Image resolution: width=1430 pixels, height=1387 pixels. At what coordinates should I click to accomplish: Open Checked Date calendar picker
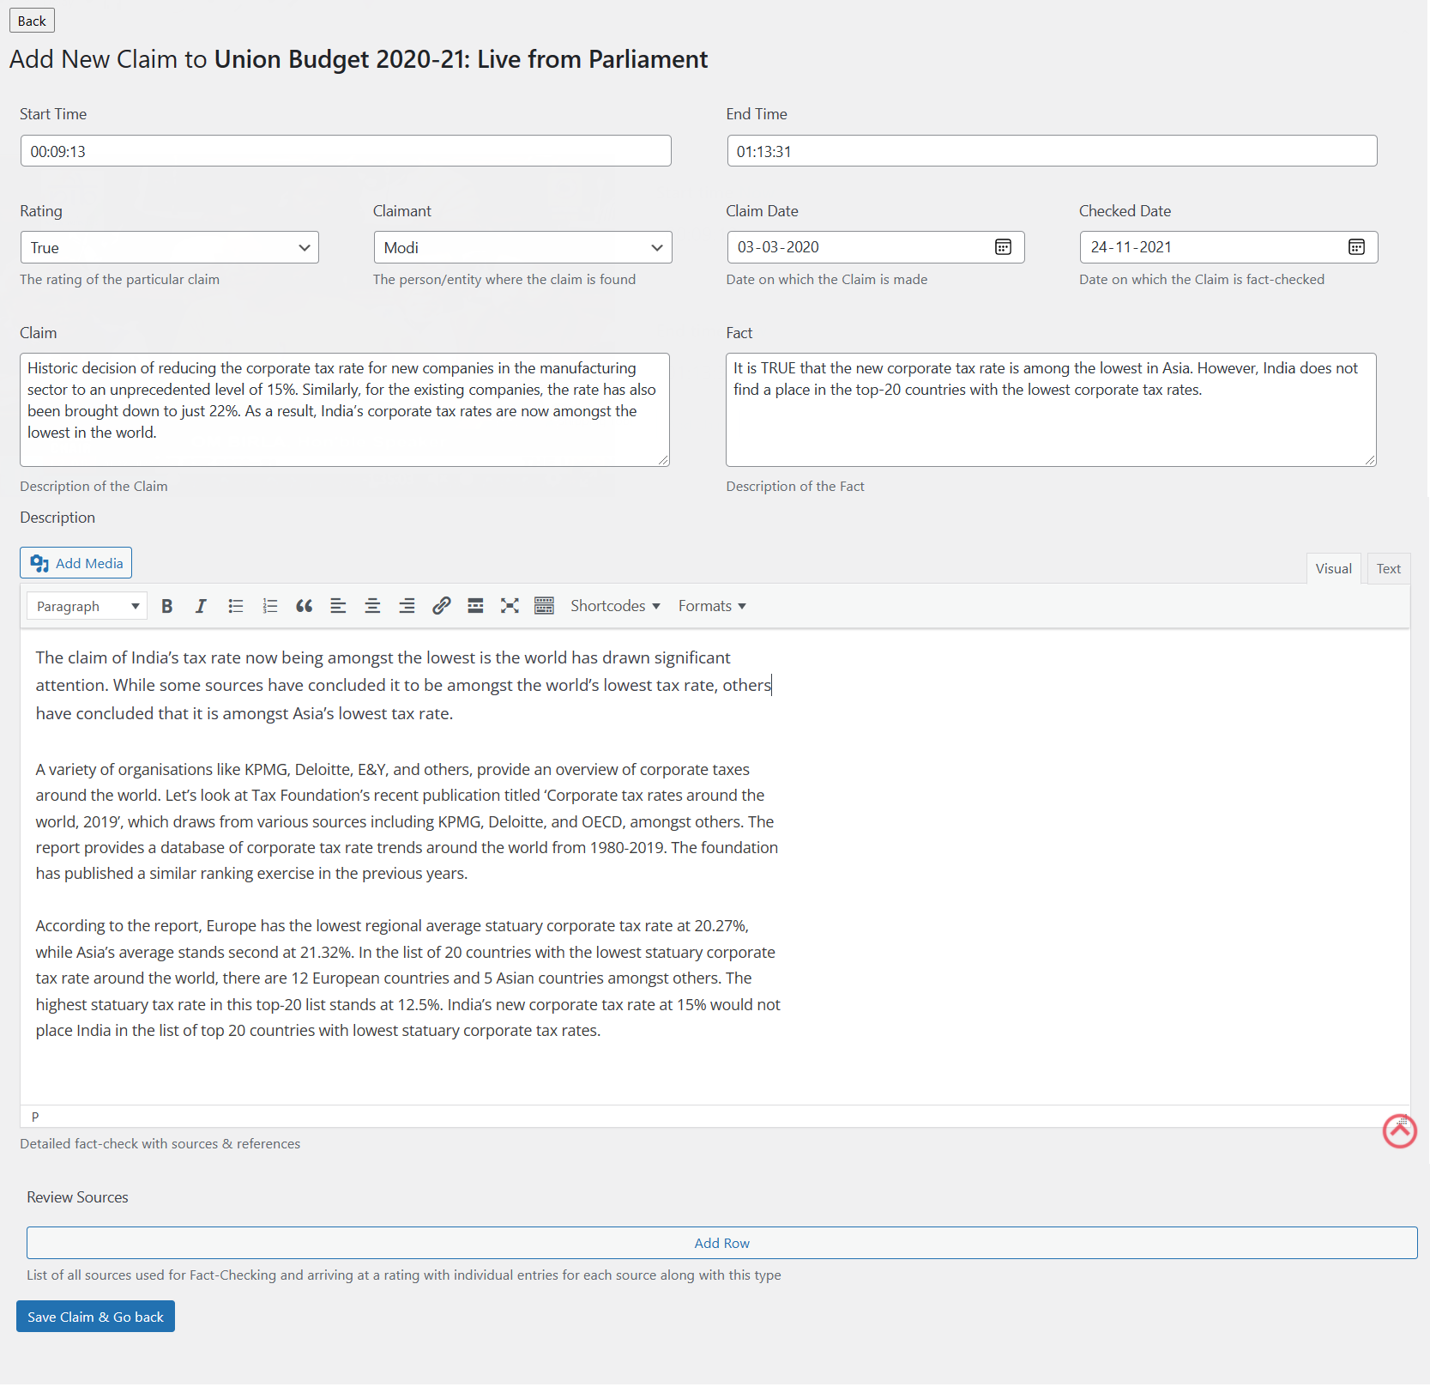(x=1356, y=247)
